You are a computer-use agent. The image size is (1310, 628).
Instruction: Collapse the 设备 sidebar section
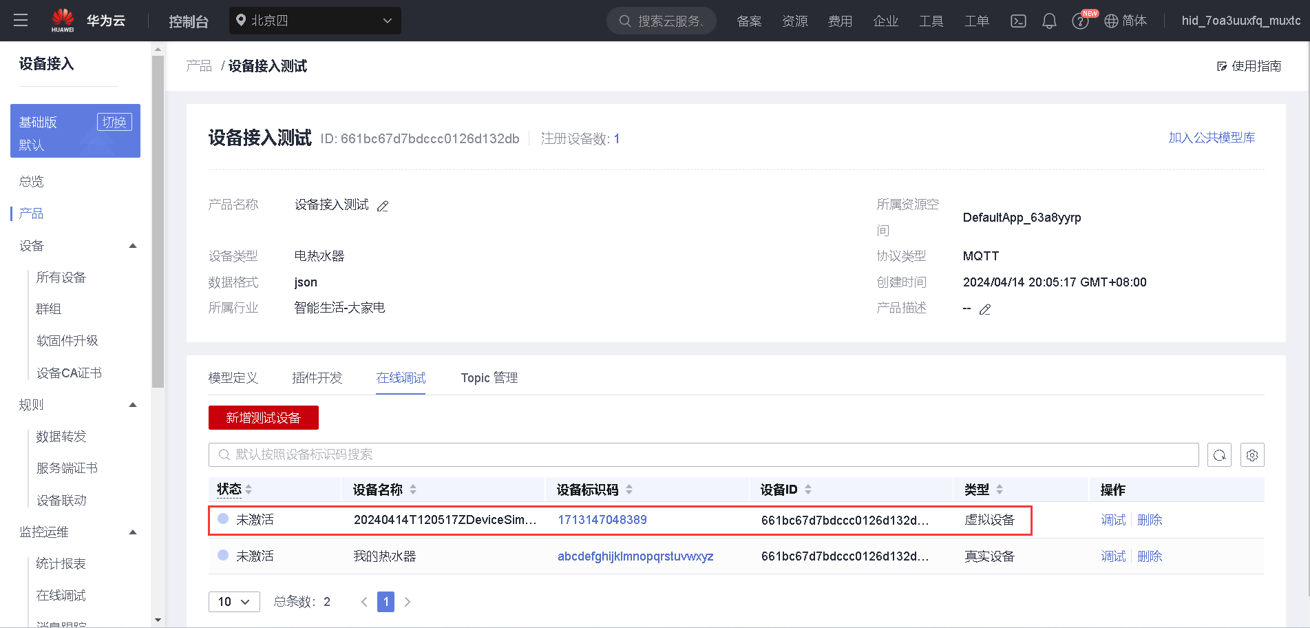133,246
